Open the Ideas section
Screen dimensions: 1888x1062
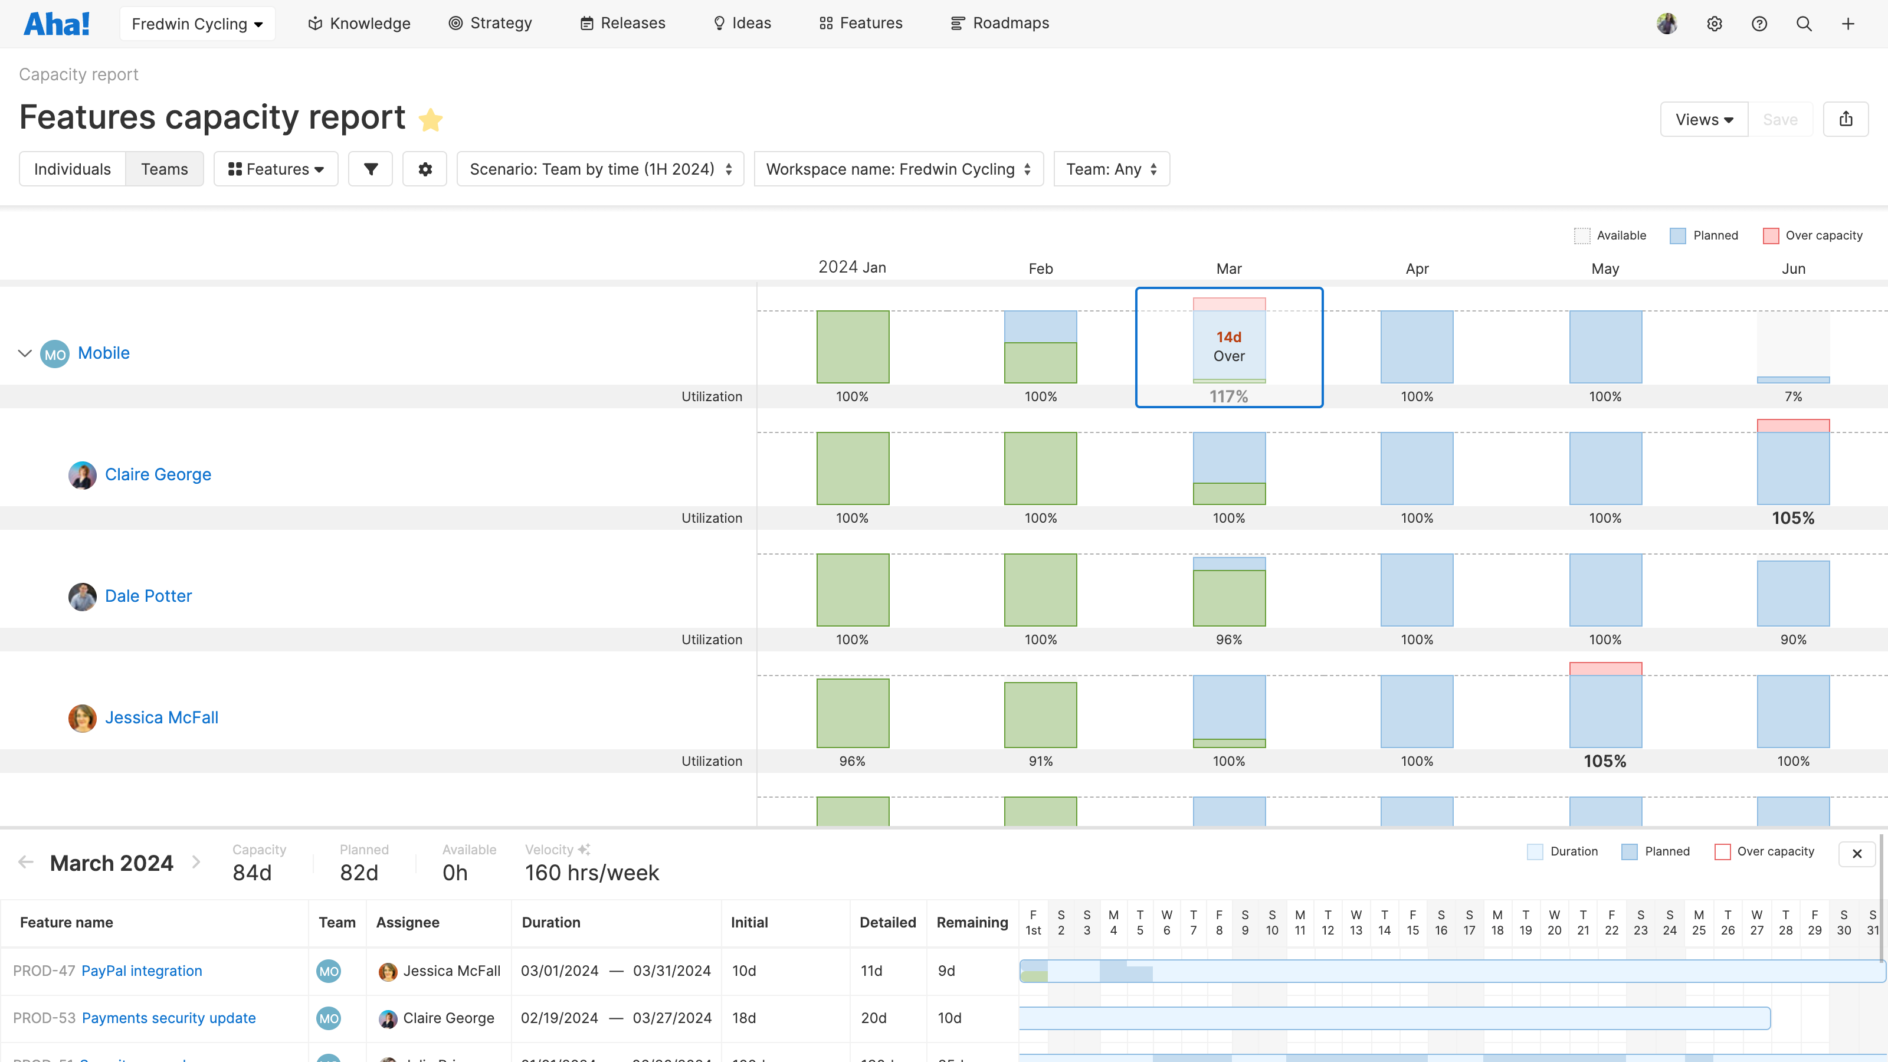click(x=741, y=23)
